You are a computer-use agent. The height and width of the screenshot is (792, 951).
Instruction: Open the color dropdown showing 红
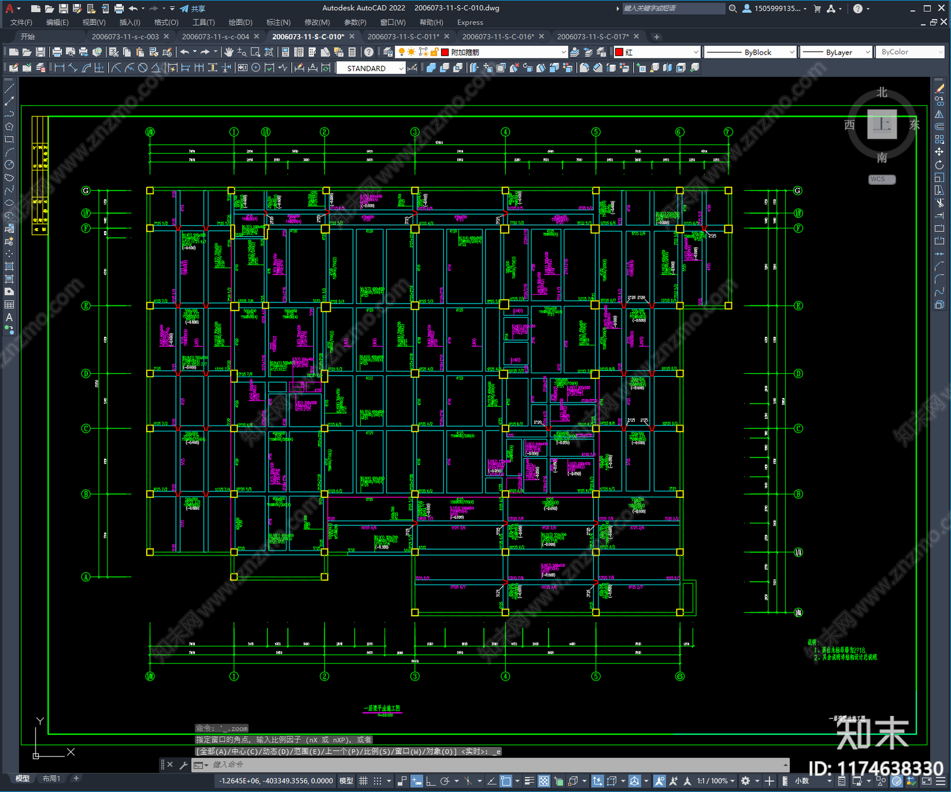pos(657,52)
